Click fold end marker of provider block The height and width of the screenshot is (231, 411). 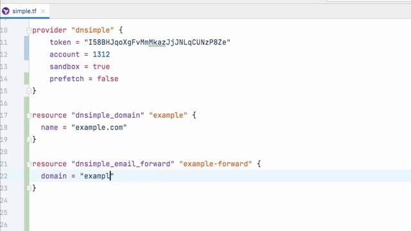(29, 91)
